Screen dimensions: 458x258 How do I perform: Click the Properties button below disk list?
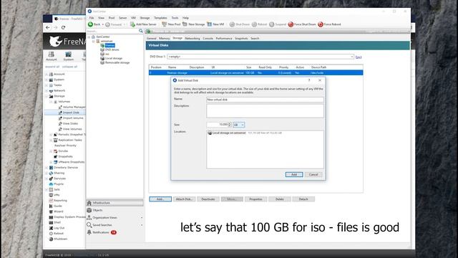pyautogui.click(x=255, y=199)
